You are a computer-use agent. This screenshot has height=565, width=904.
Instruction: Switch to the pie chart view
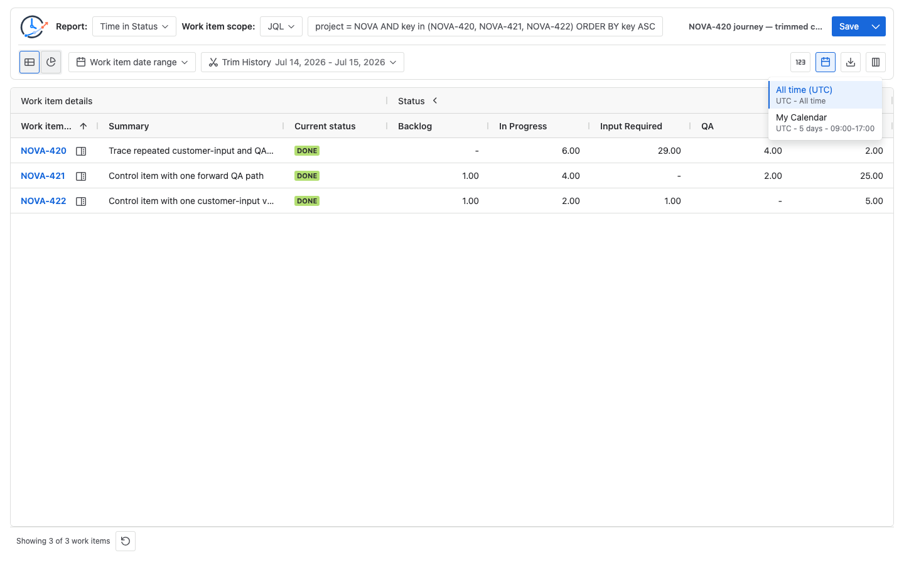point(51,62)
